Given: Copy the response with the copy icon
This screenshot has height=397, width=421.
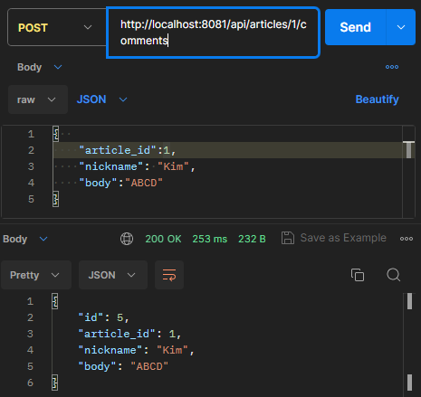Looking at the screenshot, I should pyautogui.click(x=358, y=275).
